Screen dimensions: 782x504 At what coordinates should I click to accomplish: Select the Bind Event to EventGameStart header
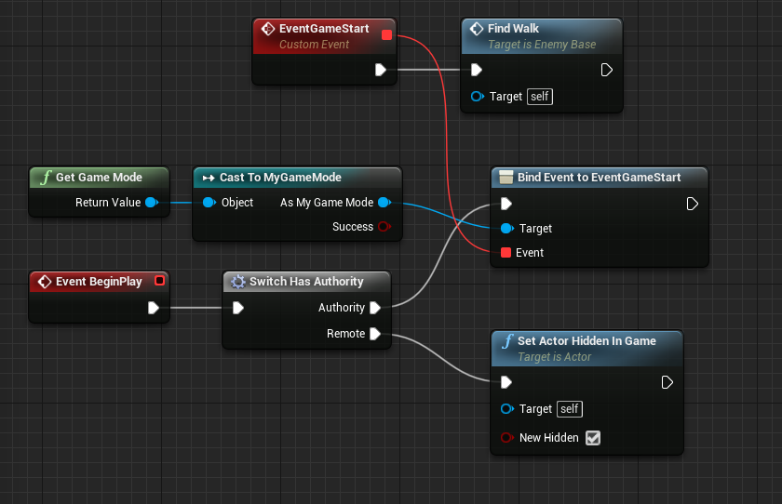click(x=600, y=178)
